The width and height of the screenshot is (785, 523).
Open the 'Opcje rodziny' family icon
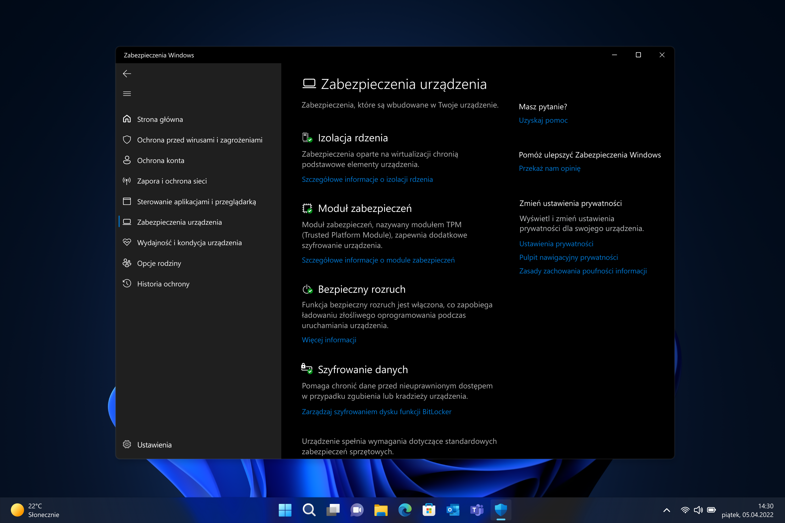point(127,263)
